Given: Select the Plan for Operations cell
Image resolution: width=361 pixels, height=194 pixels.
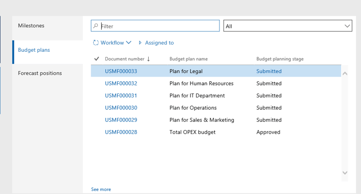Looking at the screenshot, I should pos(193,108).
